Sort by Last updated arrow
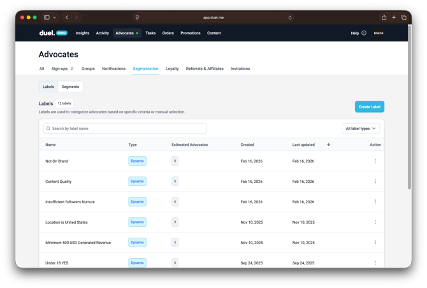The image size is (427, 288). 328,145
